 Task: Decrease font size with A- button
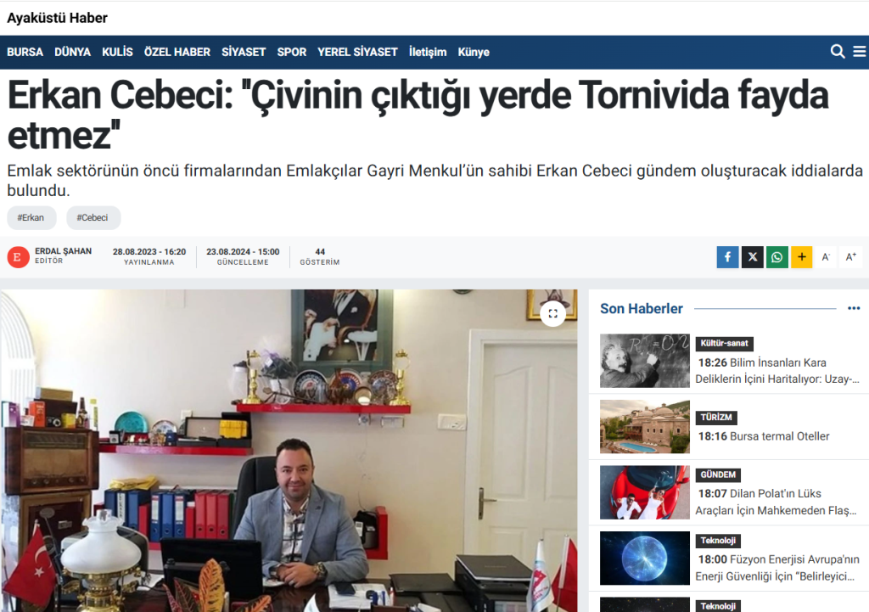click(826, 257)
